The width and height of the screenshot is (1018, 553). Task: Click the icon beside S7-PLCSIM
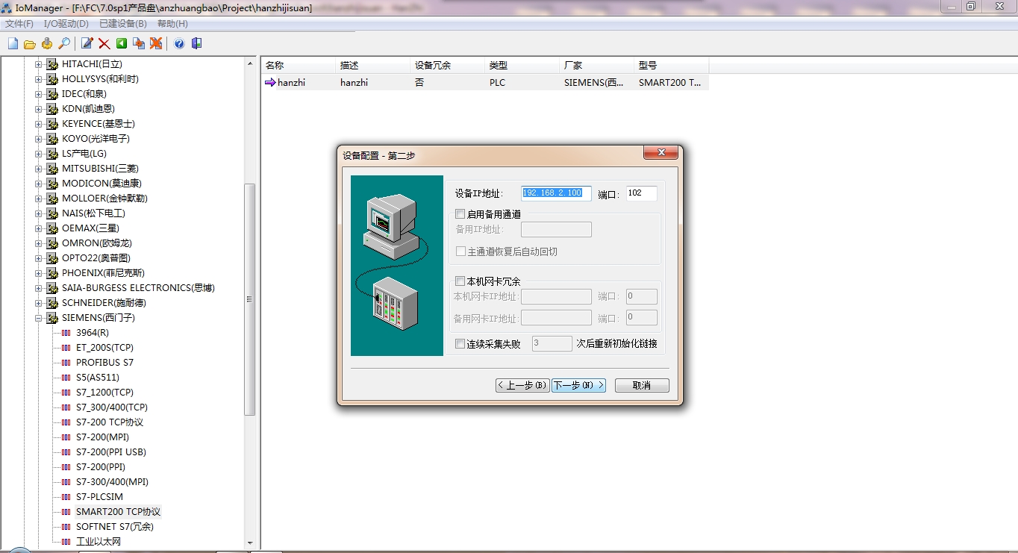click(66, 497)
